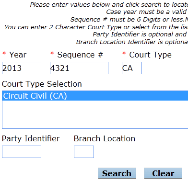188x182 pixels.
Task: Click the Case year instruction line
Action: (147, 12)
